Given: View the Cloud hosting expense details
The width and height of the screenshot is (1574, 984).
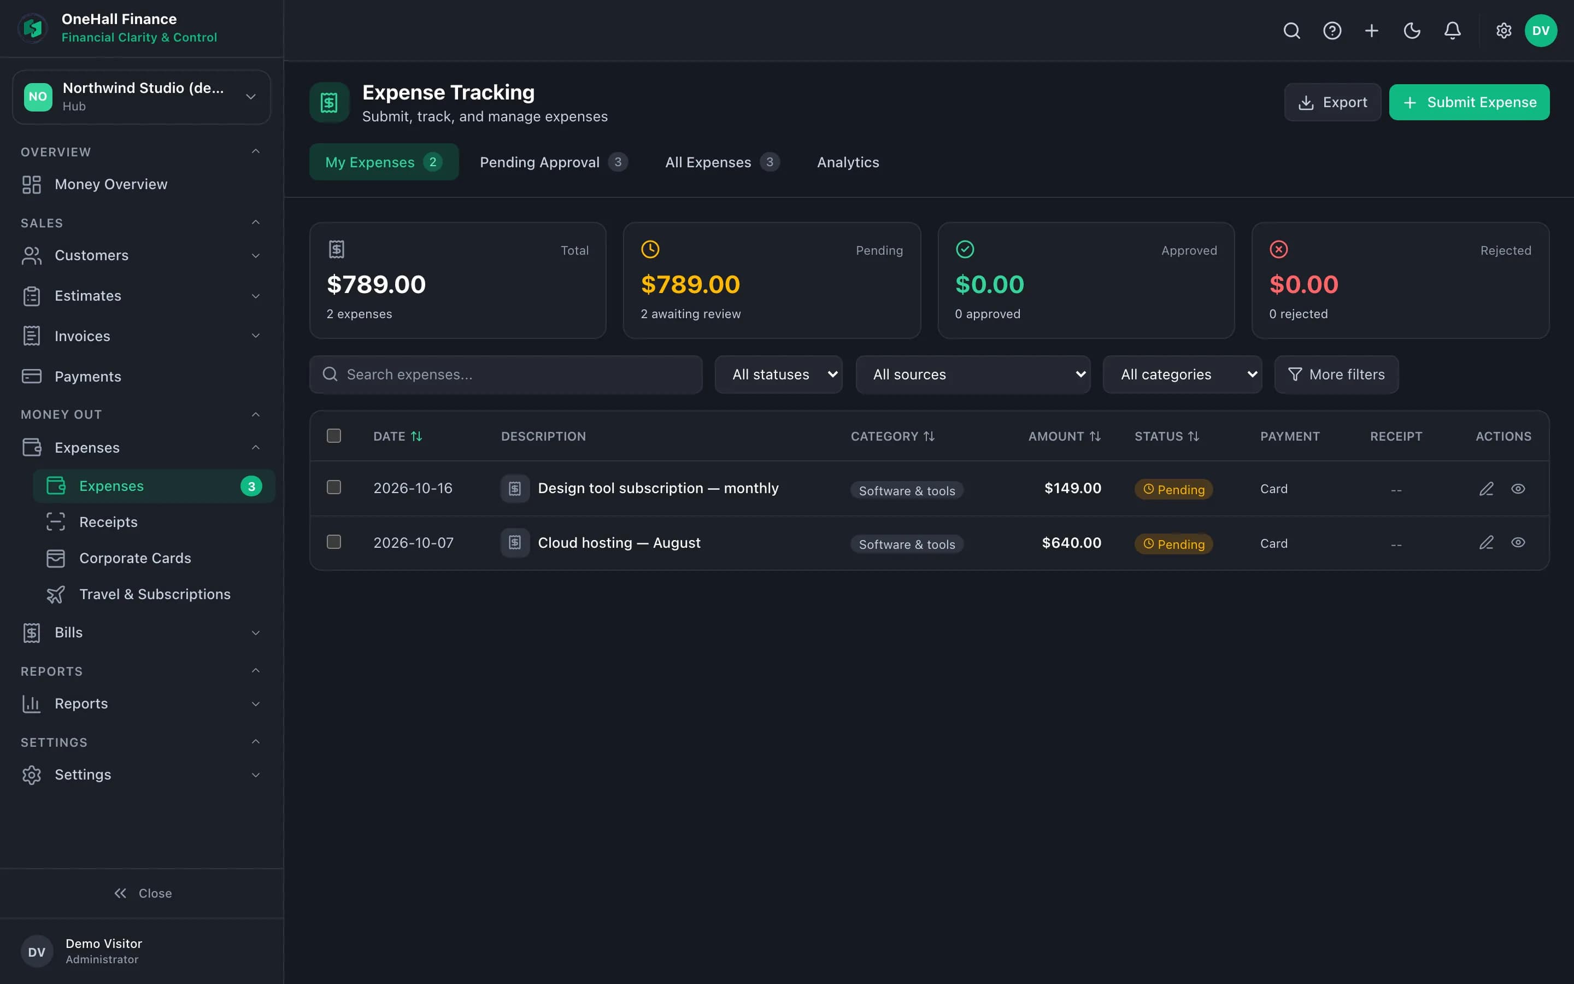Looking at the screenshot, I should (1518, 543).
